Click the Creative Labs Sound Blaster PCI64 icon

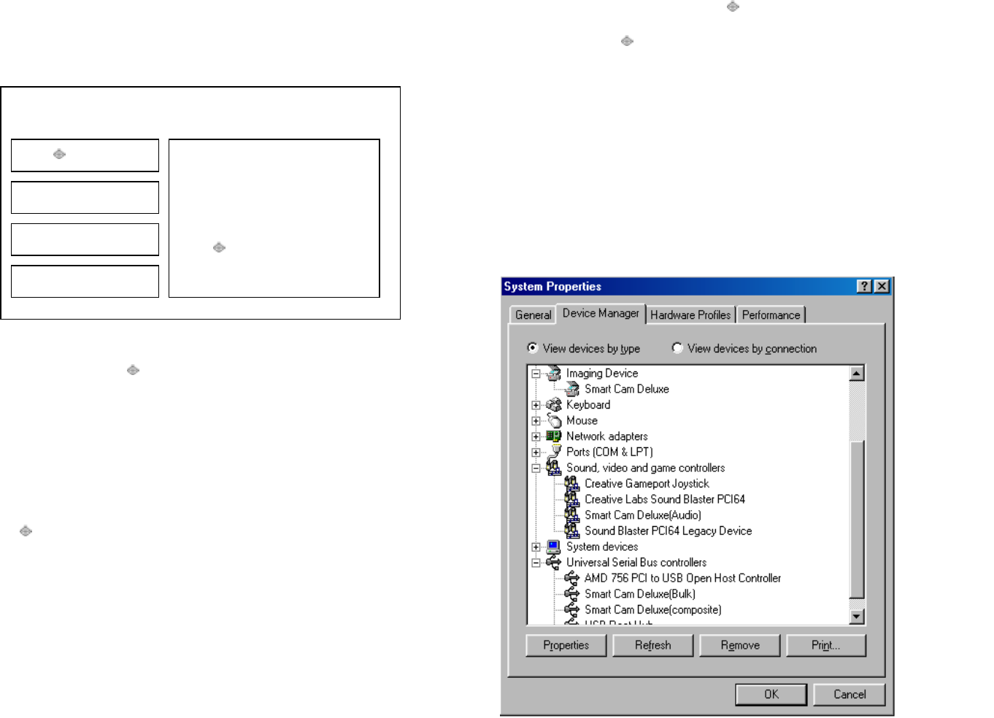coord(572,500)
